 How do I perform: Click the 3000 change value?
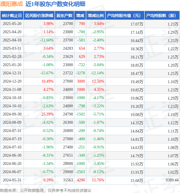point(81,81)
